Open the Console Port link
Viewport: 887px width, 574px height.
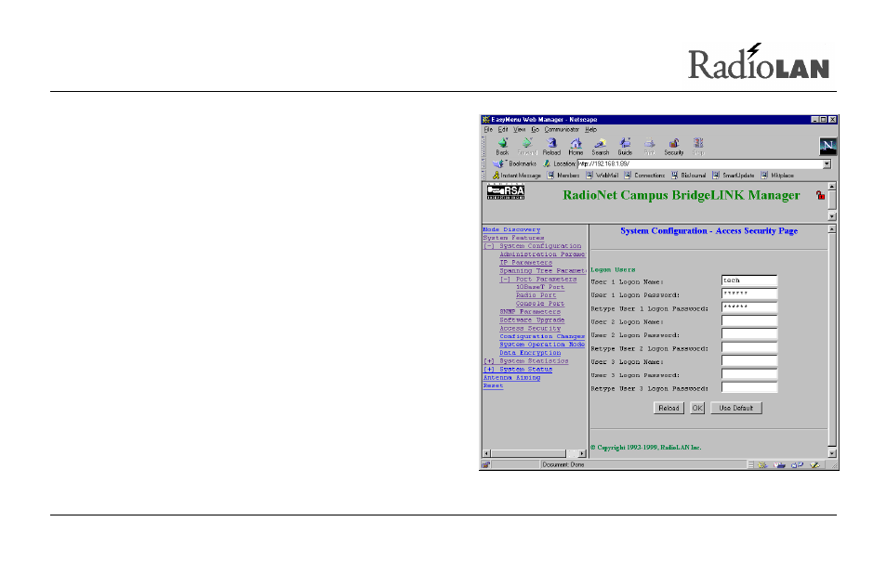tap(539, 304)
